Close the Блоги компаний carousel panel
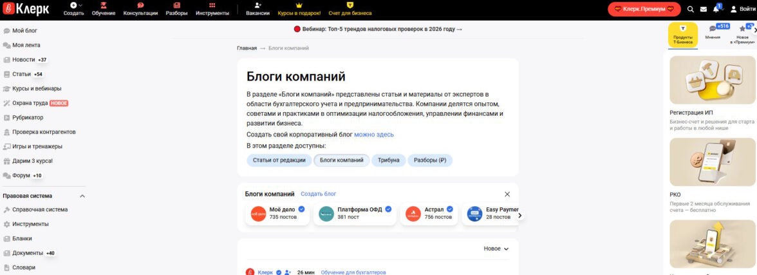Image resolution: width=757 pixels, height=275 pixels. pos(507,194)
